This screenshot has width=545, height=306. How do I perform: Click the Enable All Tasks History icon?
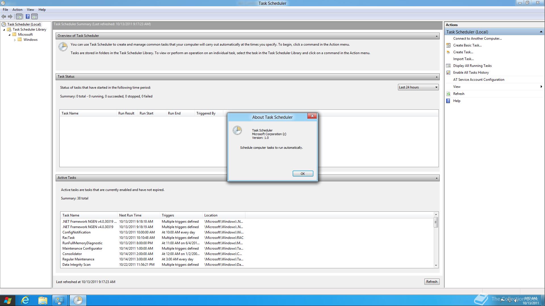[448, 73]
